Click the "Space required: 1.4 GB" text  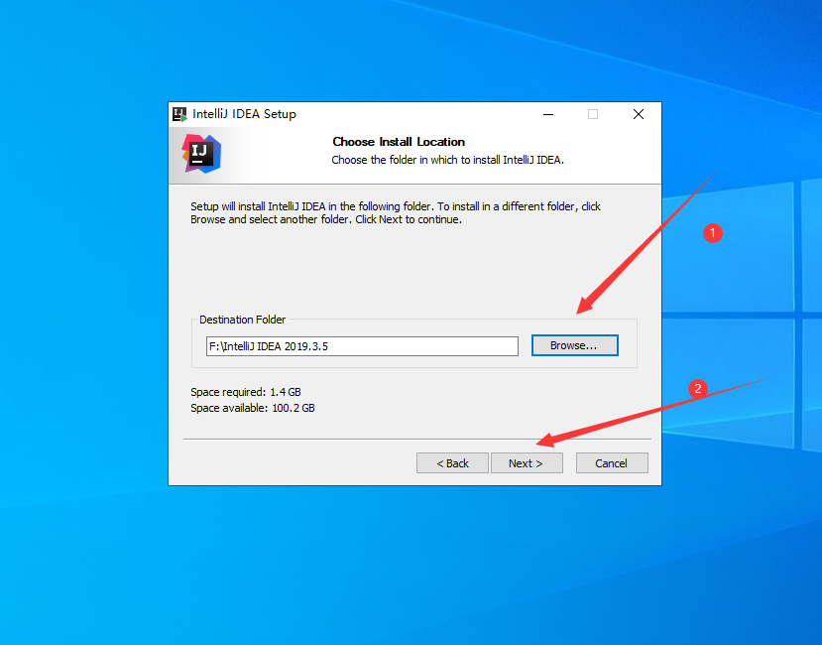(x=244, y=392)
